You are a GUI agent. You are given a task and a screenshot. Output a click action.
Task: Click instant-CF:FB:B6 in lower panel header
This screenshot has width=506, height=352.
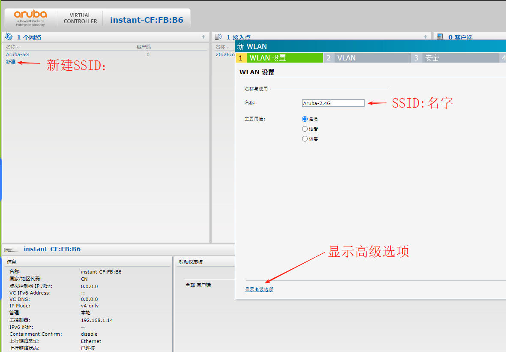point(52,249)
